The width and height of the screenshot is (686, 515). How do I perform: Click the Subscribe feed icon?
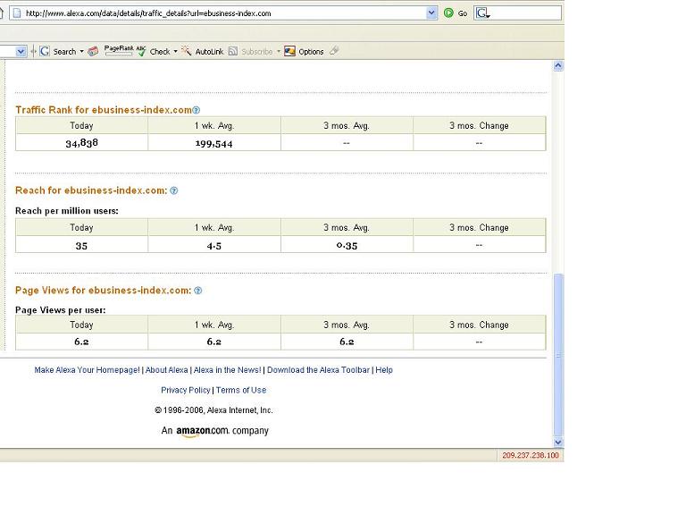point(233,51)
